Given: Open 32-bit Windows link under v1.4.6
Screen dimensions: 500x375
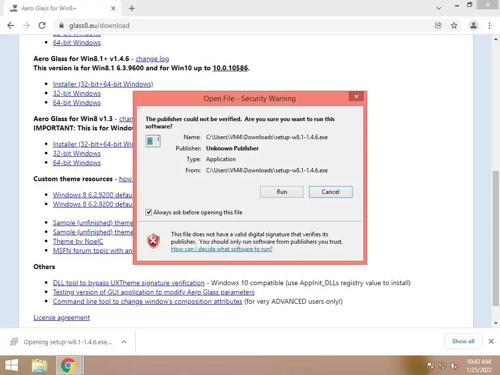Looking at the screenshot, I should coord(77,93).
